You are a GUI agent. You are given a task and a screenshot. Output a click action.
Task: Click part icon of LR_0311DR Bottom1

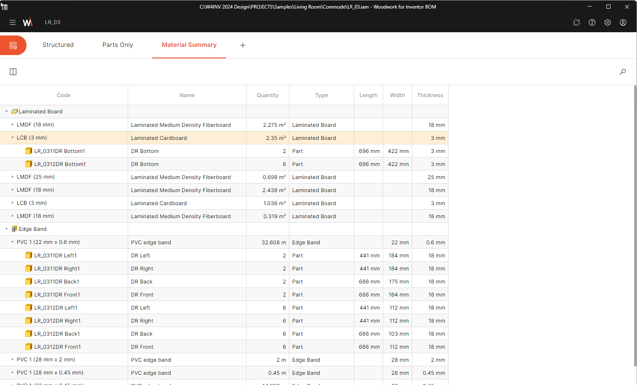[x=29, y=151]
